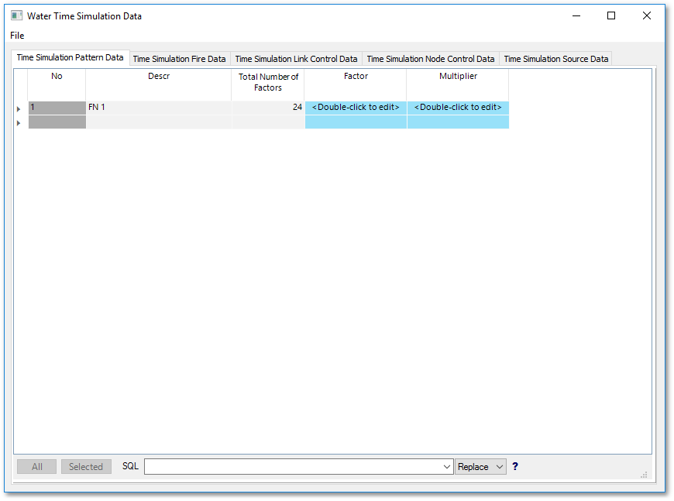Viewport: 674px width, 501px height.
Task: Close the Water Time Simulation Data window
Action: point(646,16)
